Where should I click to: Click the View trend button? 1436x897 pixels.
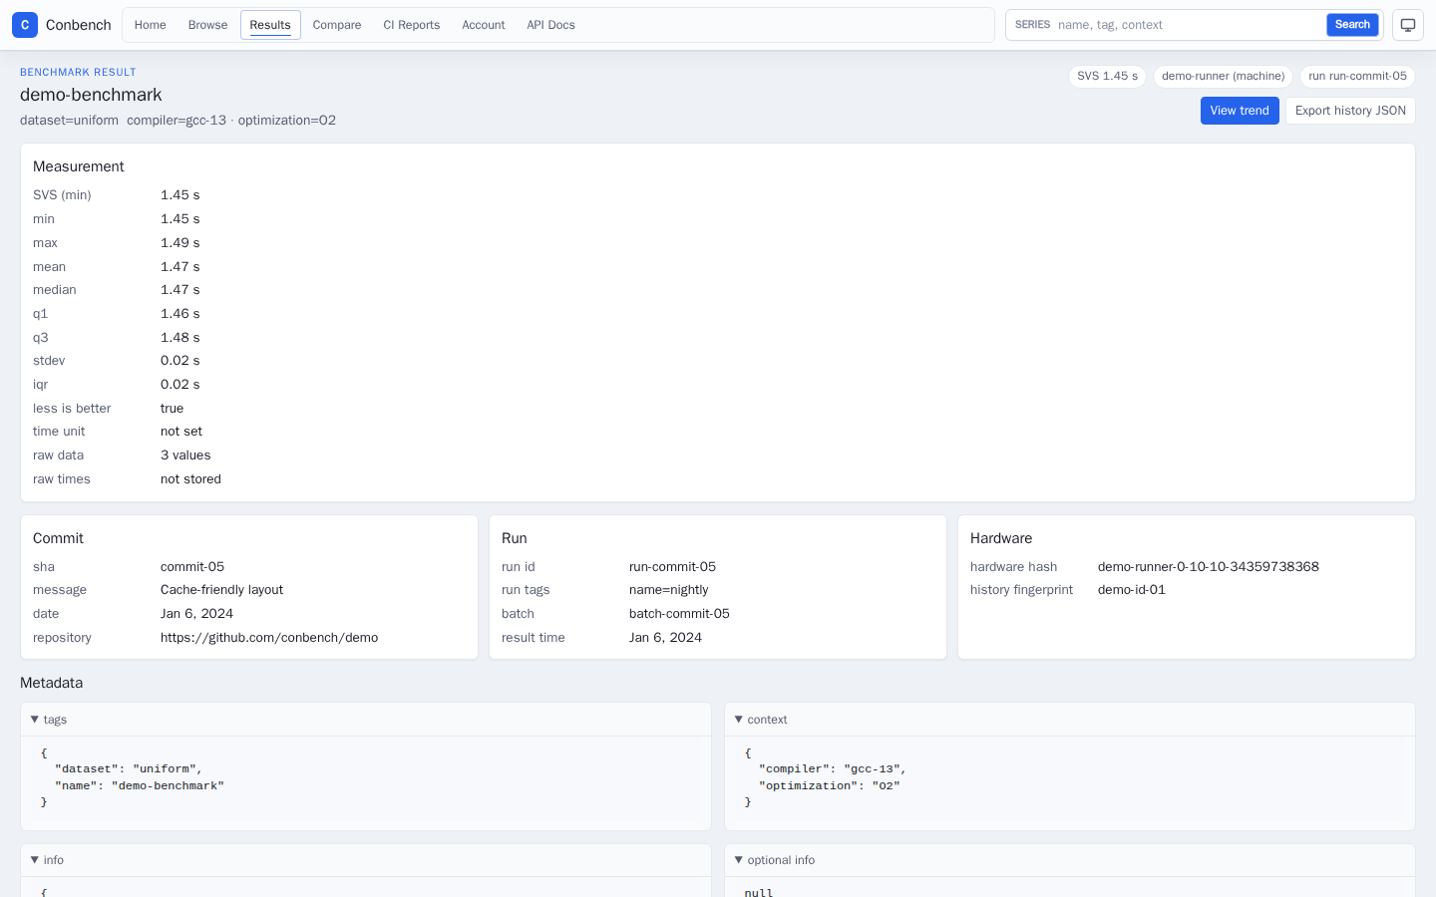point(1240,111)
